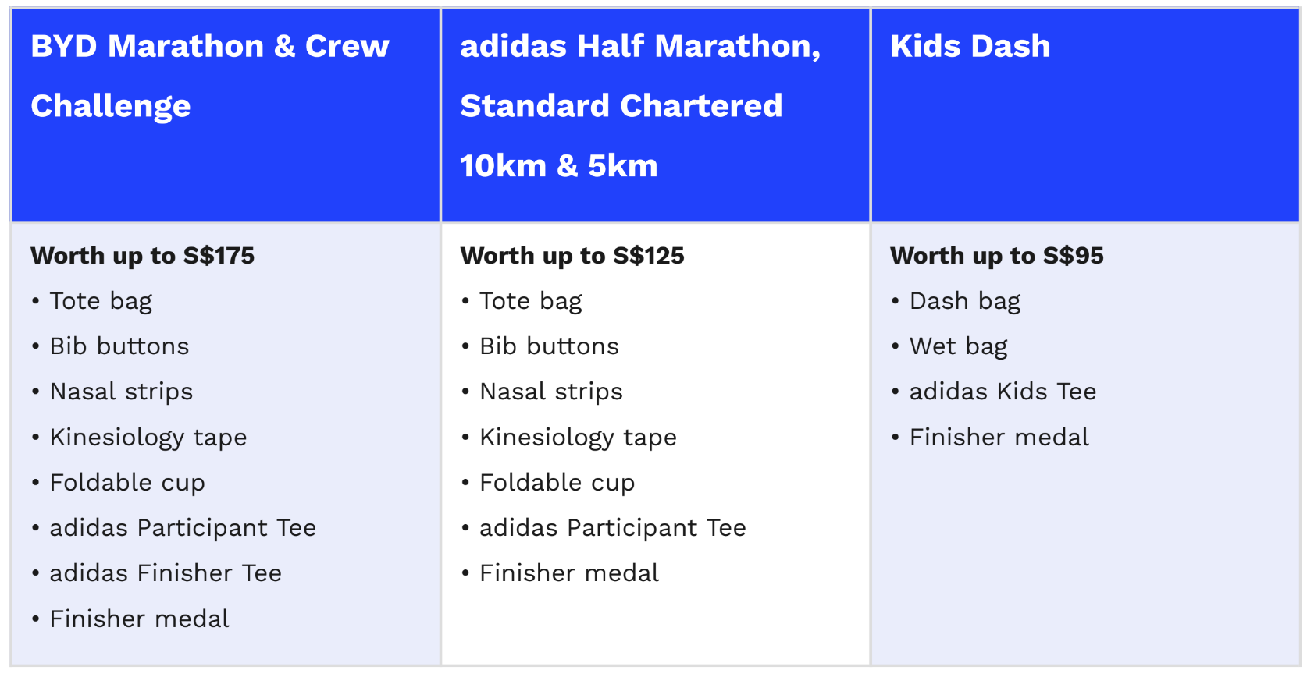Click adidas Participant Tee in Half Marathon column
The height and width of the screenshot is (677, 1307).
click(x=613, y=528)
